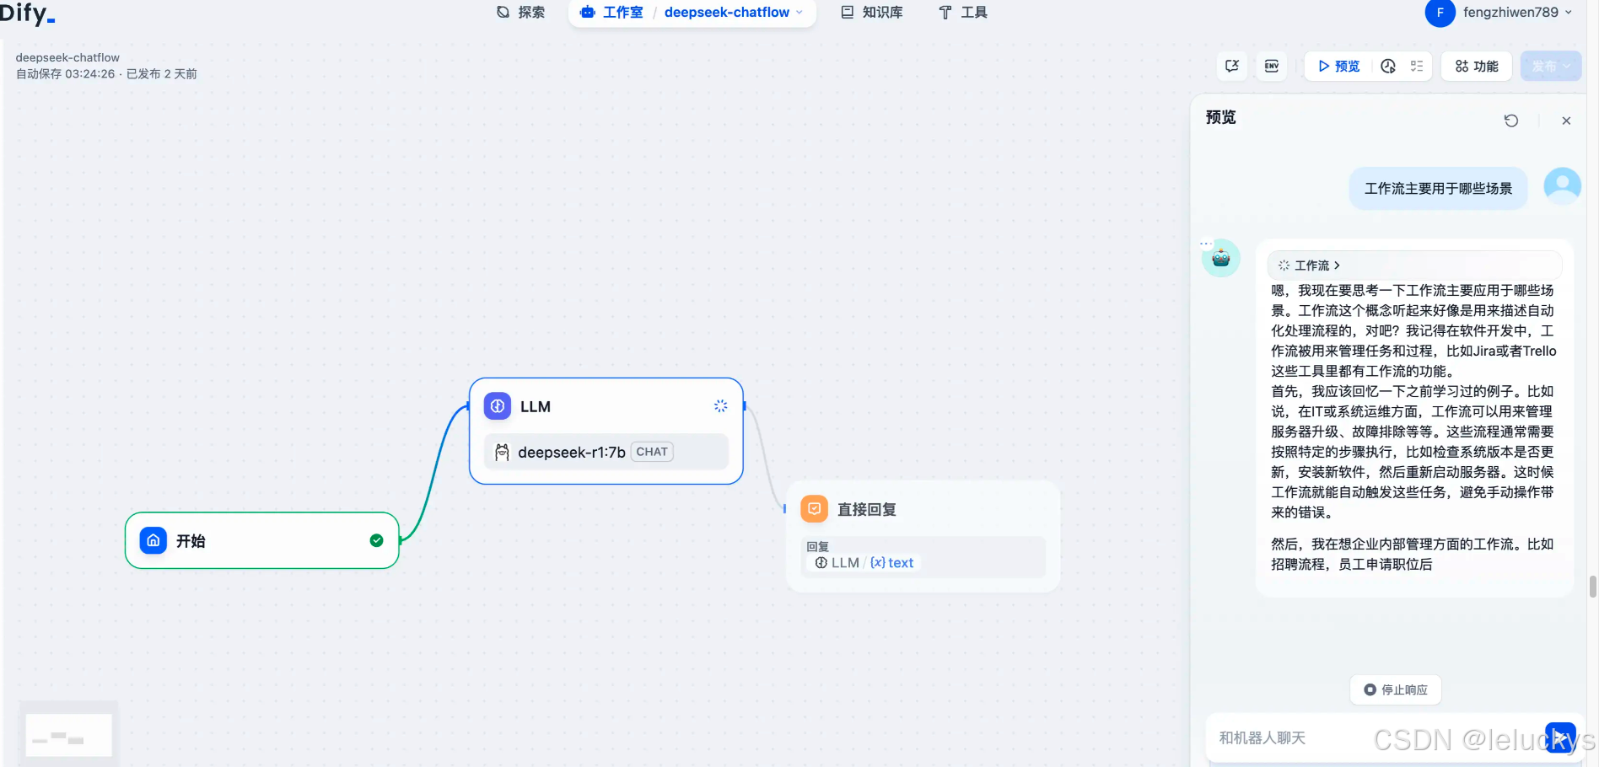1599x767 pixels.
Task: Open the checklist icon
Action: tap(1417, 66)
